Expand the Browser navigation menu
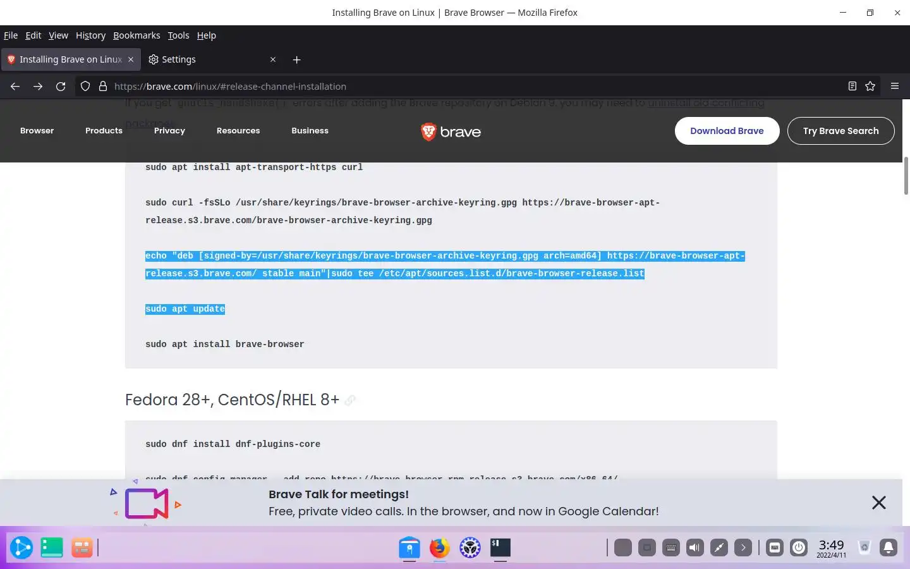910x569 pixels. [x=37, y=131]
